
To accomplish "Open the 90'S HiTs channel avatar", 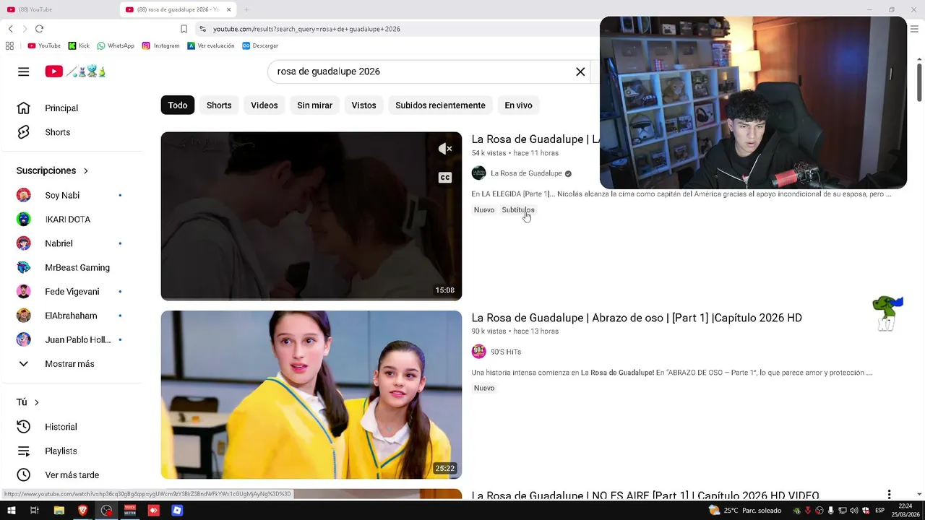I will tap(478, 352).
